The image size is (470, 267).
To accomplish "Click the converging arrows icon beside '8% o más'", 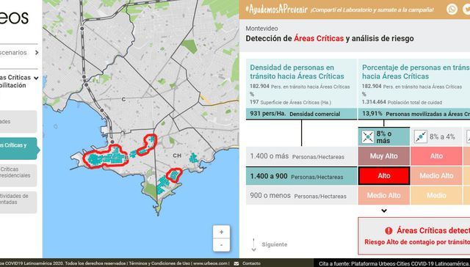I will (367, 137).
